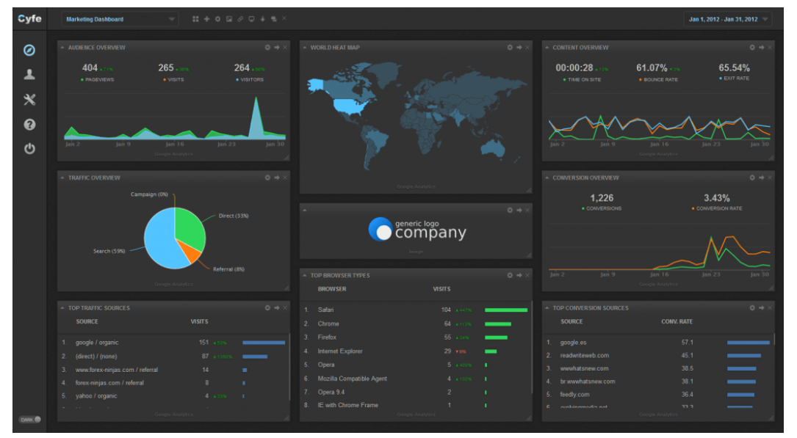Open the help question mark icon
The image size is (797, 438).
pyautogui.click(x=29, y=124)
